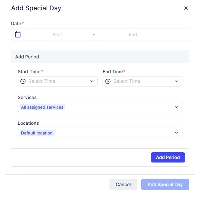Select the 'All assigned services' tag
This screenshot has width=207, height=198.
pyautogui.click(x=42, y=107)
